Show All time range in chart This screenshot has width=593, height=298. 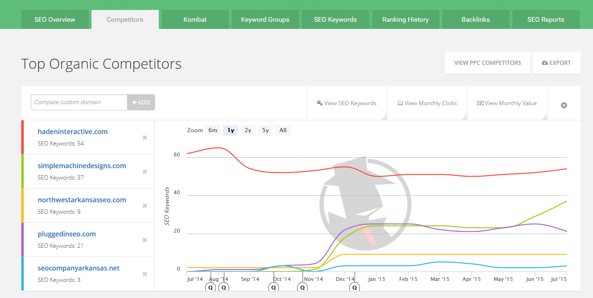tap(283, 130)
